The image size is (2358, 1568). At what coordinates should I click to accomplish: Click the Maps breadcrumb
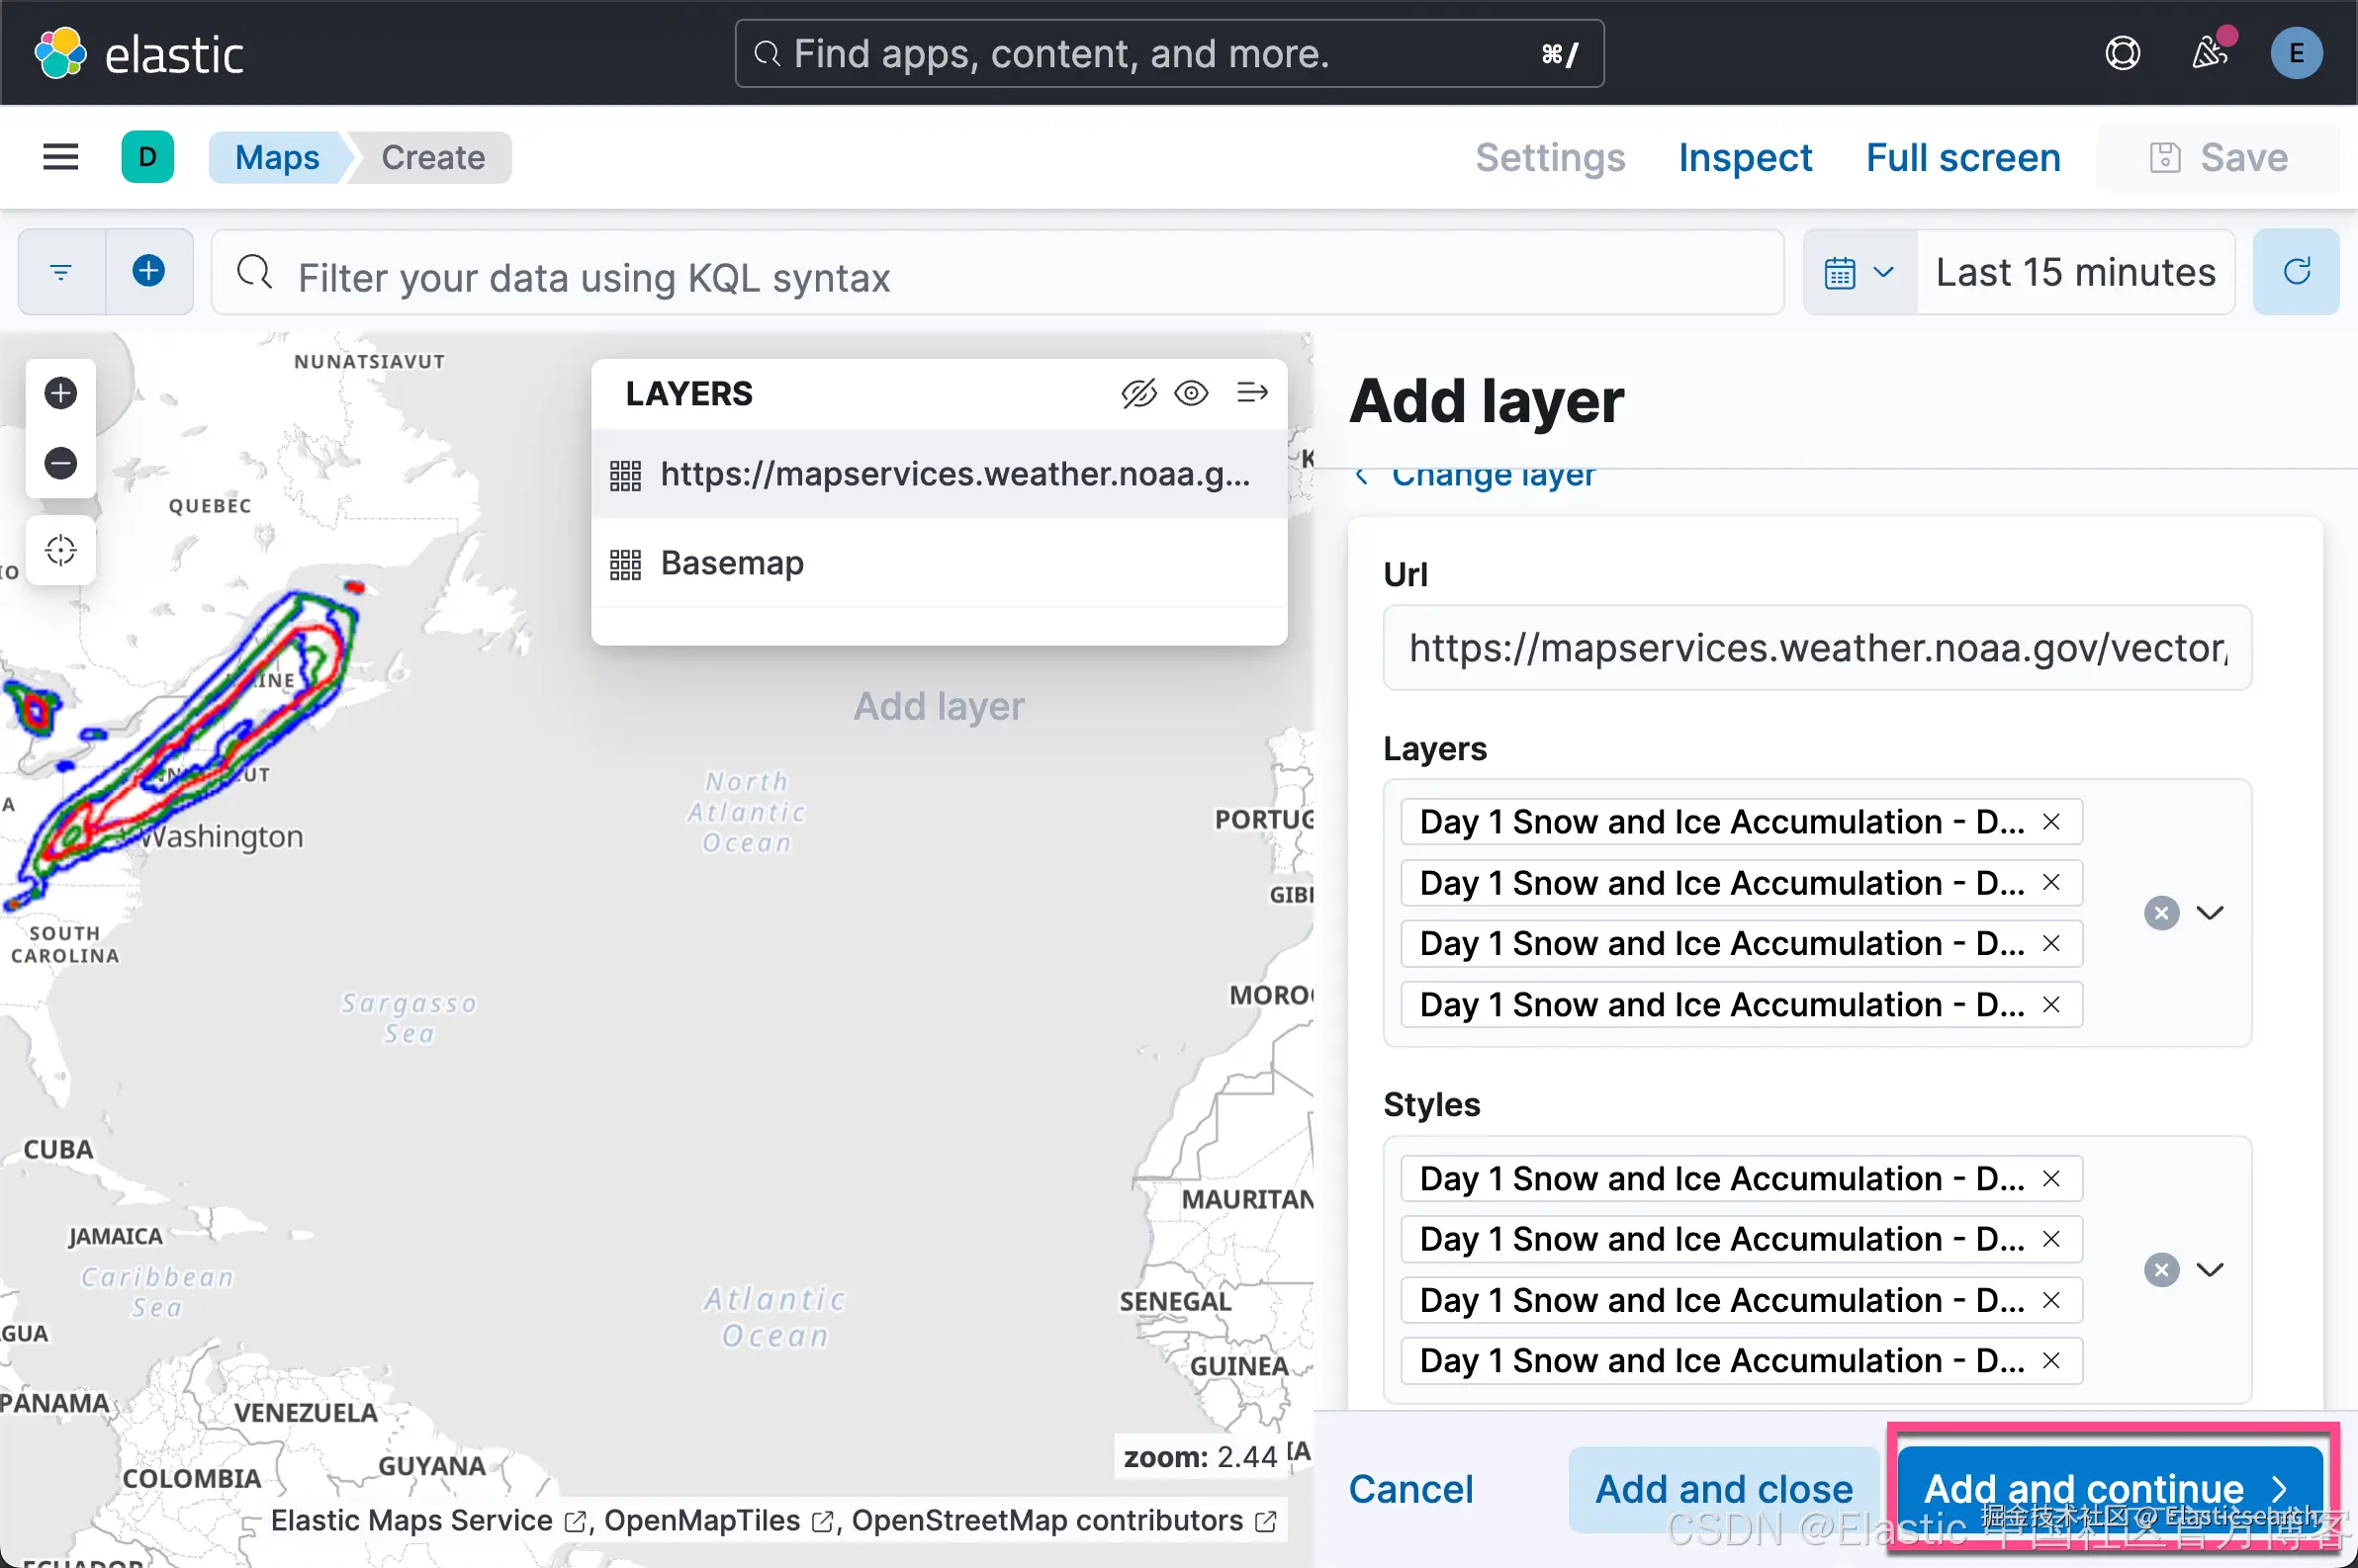[277, 157]
